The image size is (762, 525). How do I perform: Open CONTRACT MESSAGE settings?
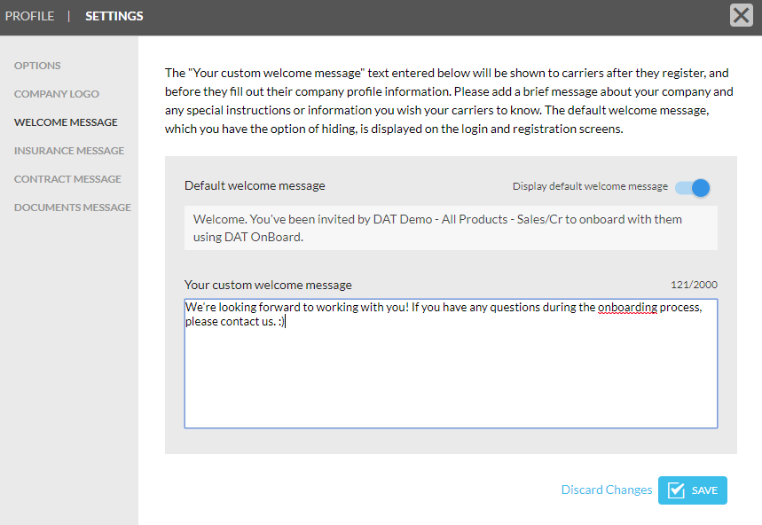click(67, 179)
